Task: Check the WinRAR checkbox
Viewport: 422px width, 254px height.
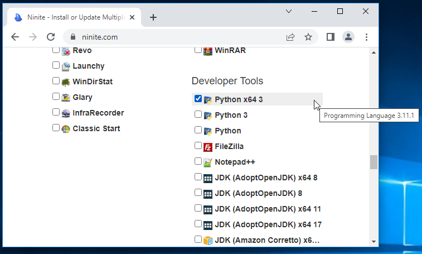Action: click(x=198, y=50)
